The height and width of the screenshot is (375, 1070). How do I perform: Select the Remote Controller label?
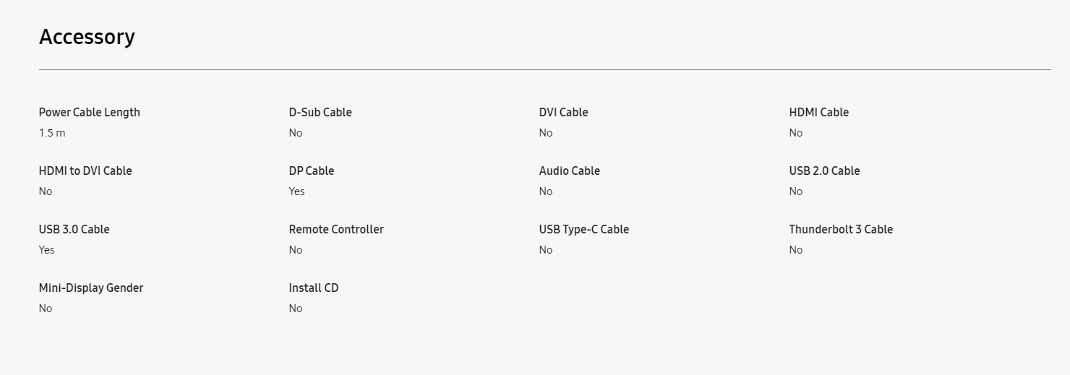click(336, 229)
